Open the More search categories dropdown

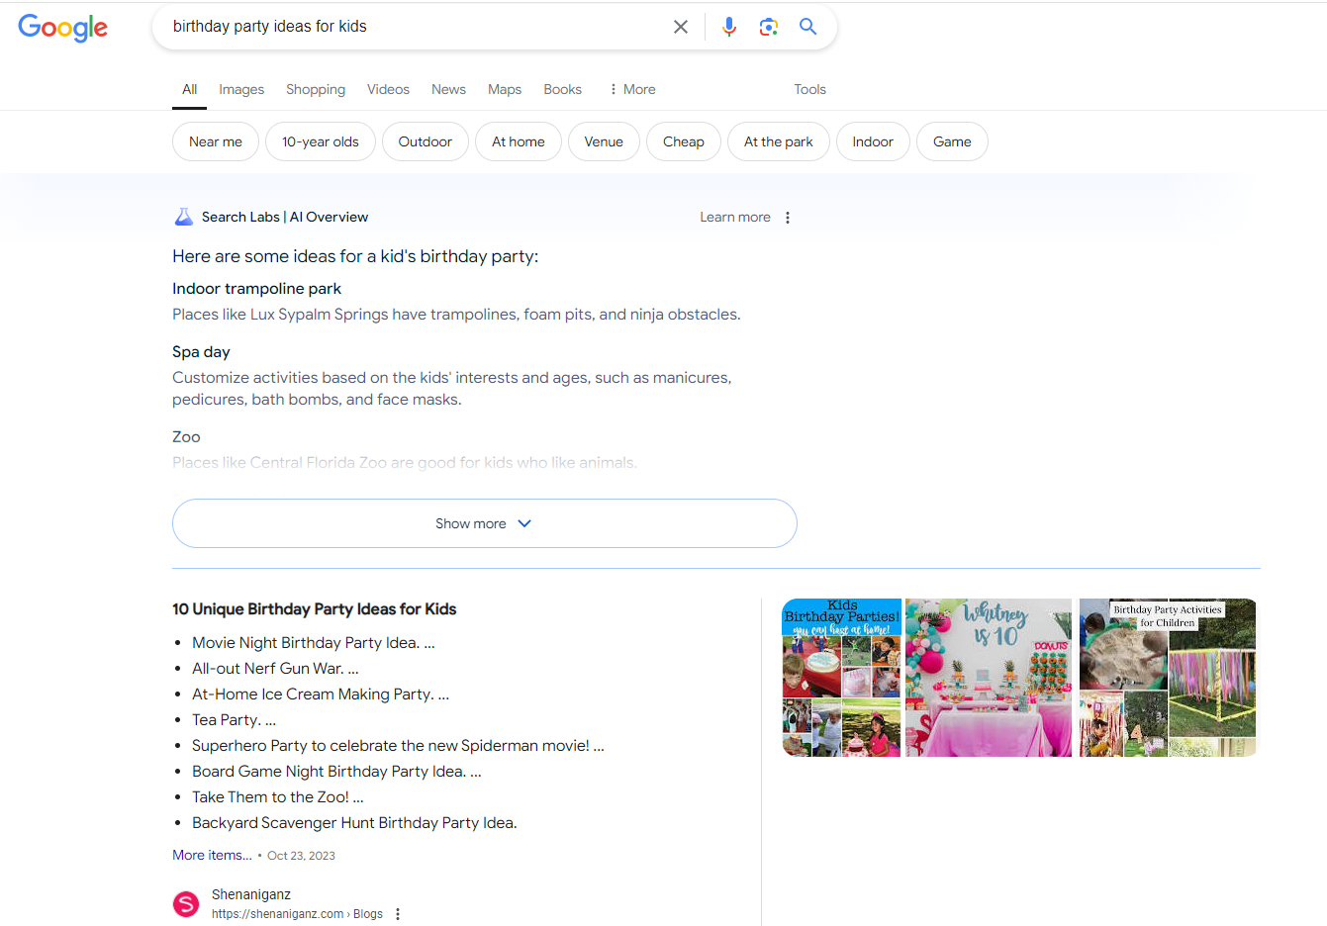[x=632, y=89]
